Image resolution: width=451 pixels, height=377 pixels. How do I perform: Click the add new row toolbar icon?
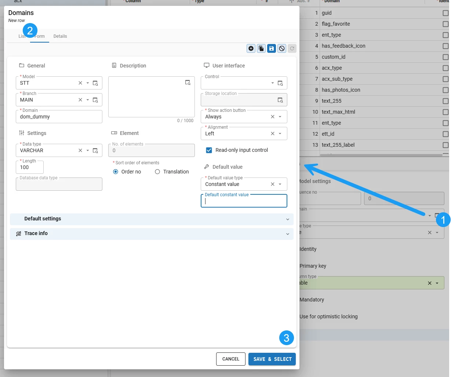pyautogui.click(x=251, y=48)
